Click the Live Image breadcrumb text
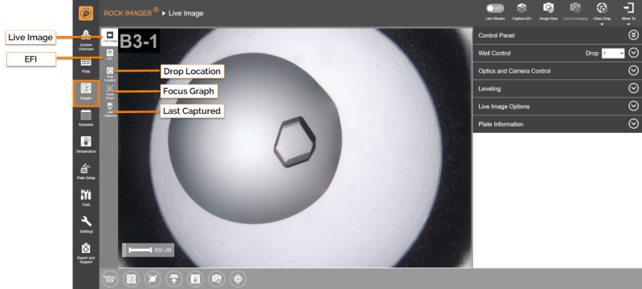 (186, 14)
